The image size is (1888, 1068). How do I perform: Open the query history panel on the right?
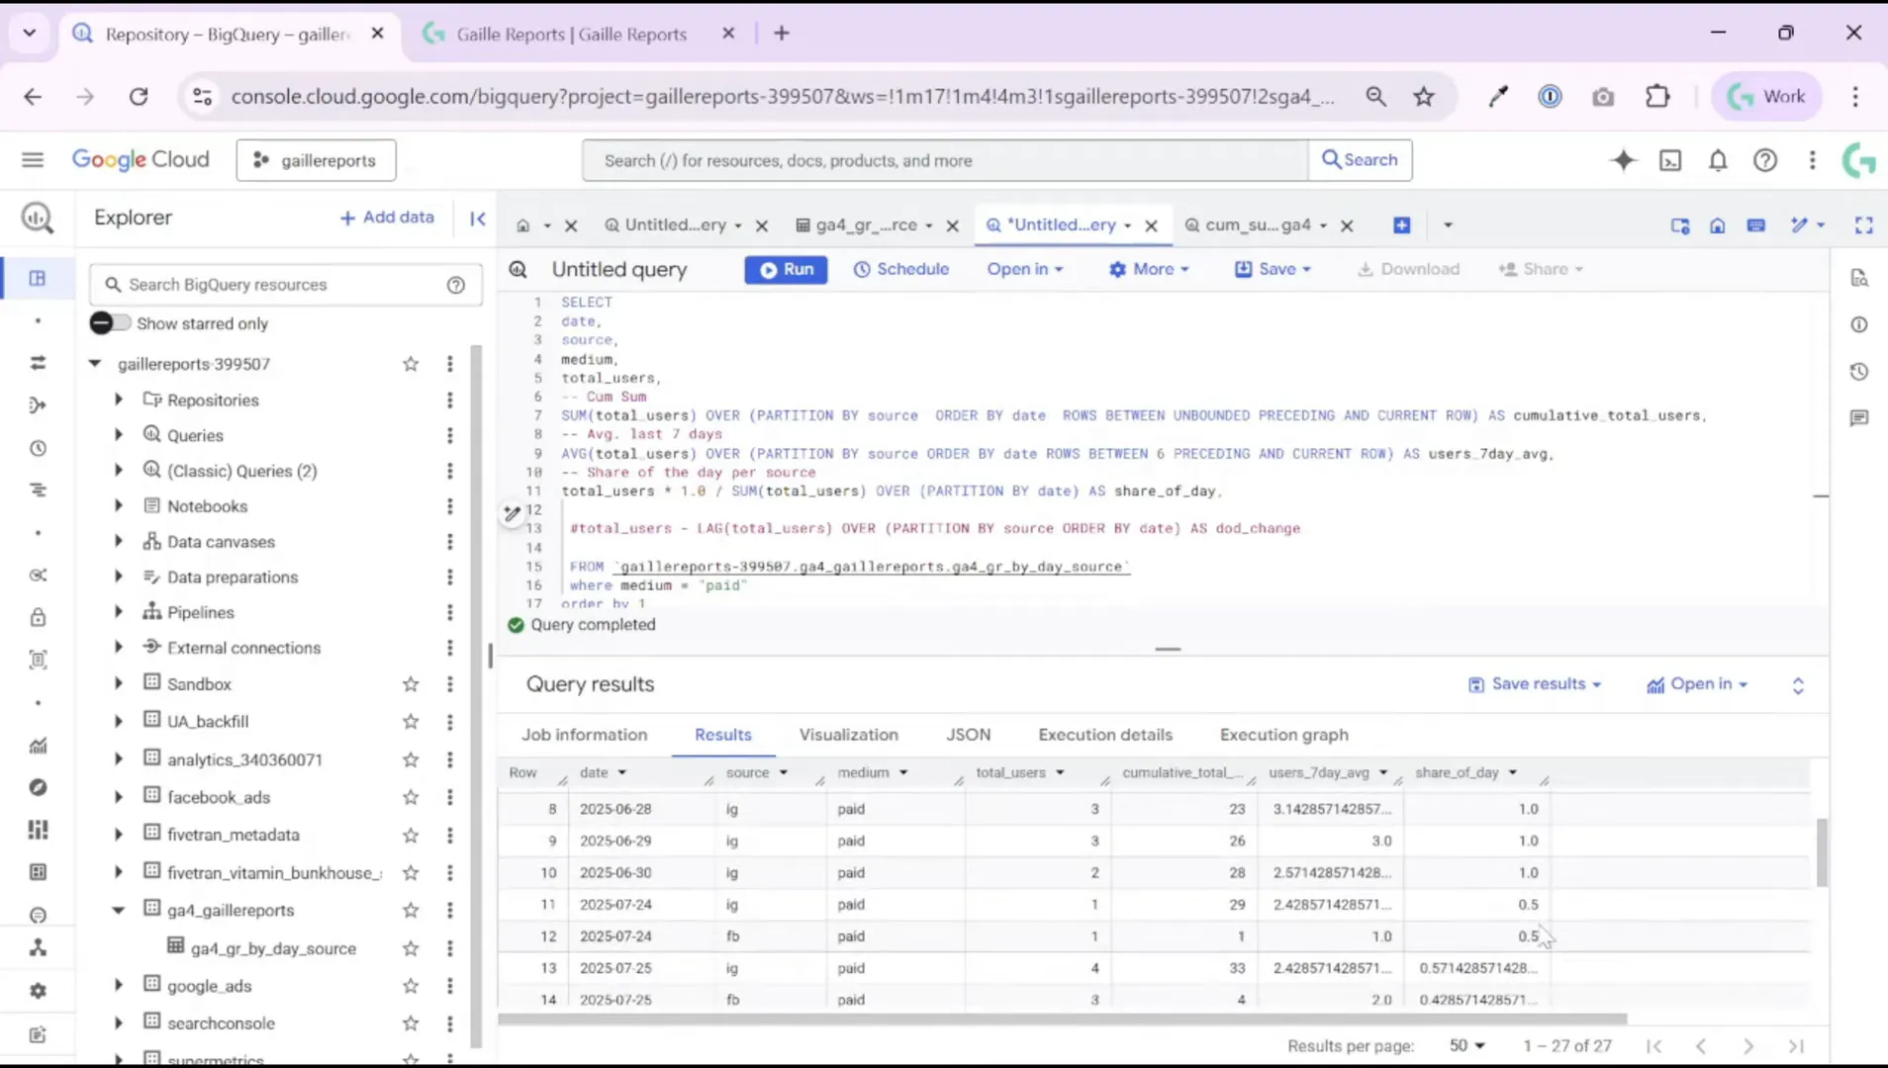click(x=1860, y=371)
